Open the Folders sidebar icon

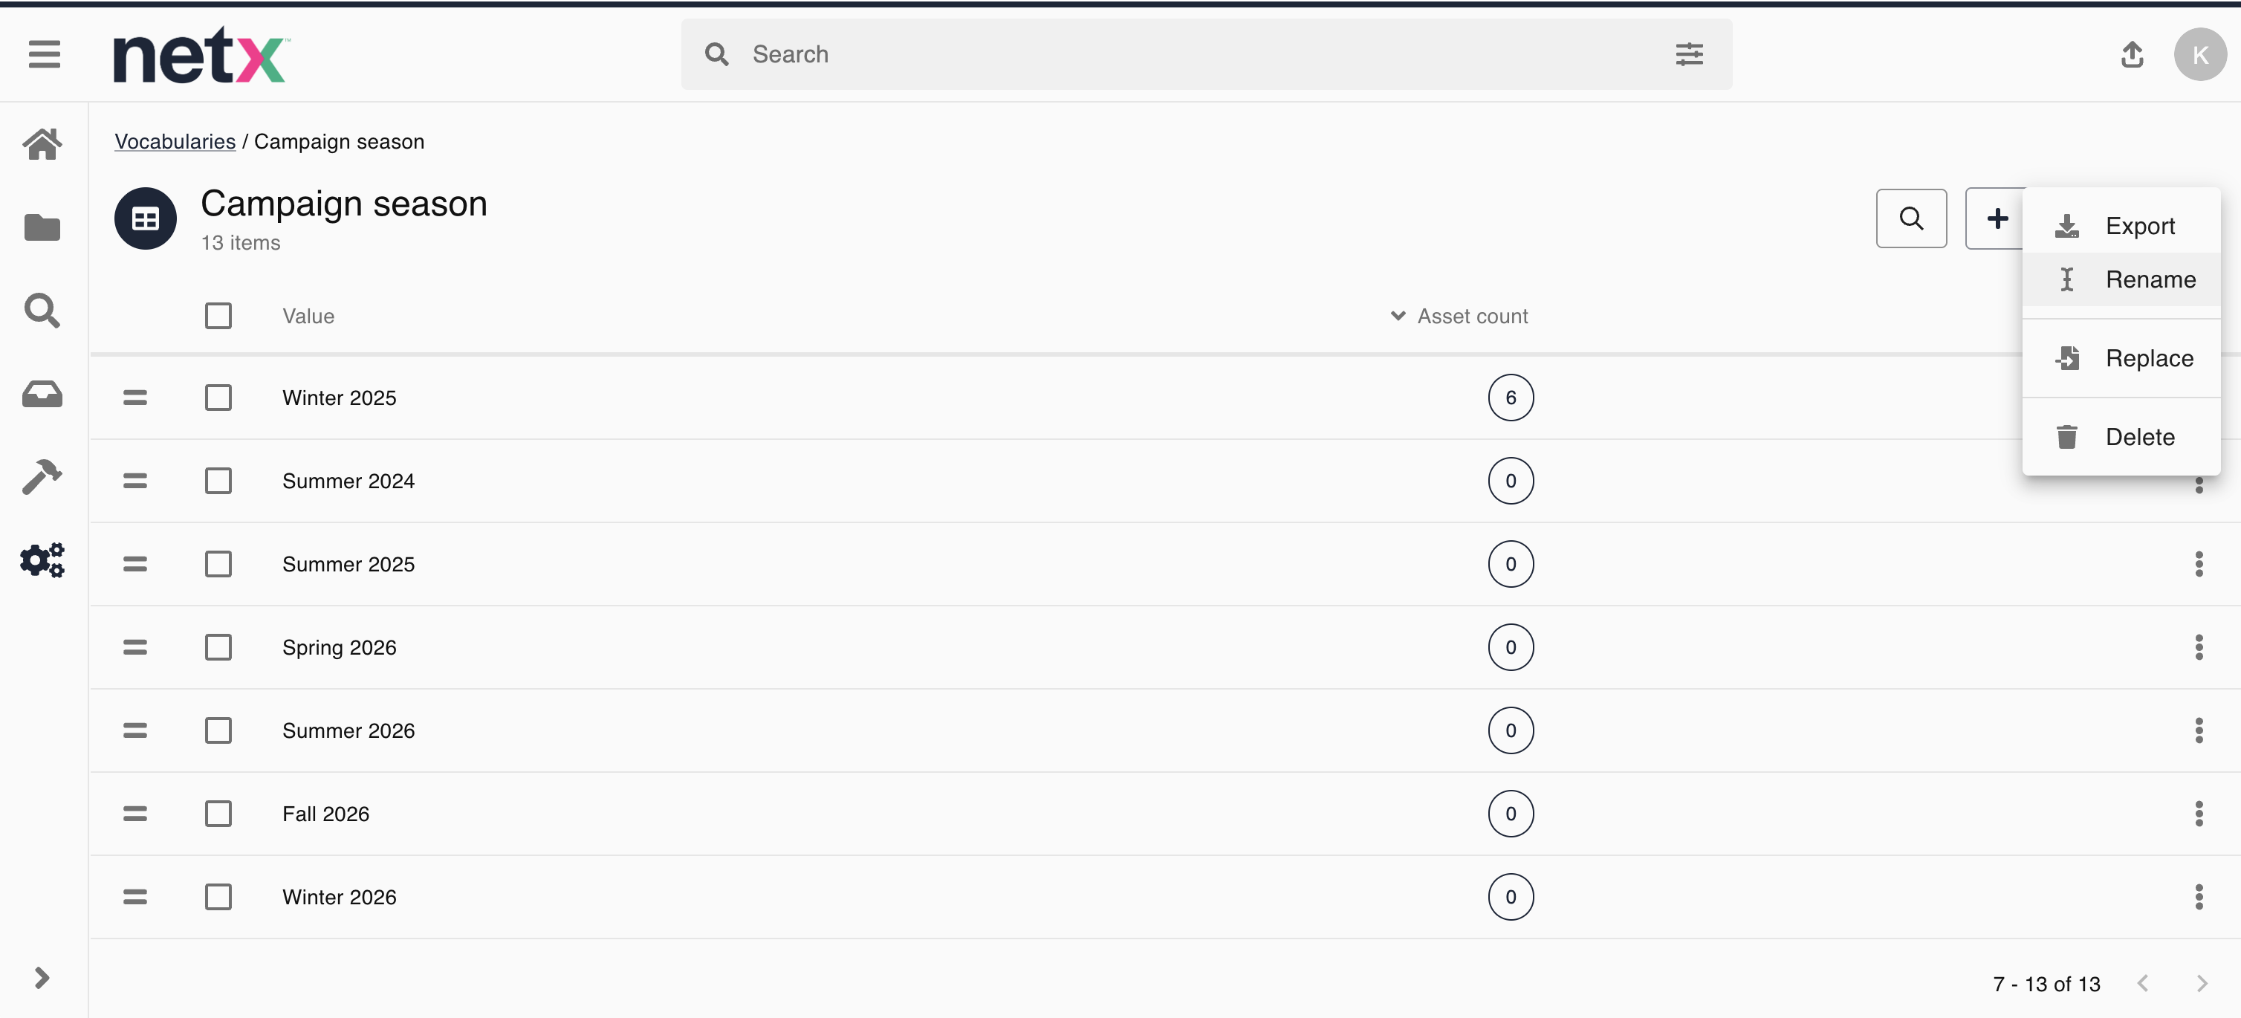coord(42,228)
